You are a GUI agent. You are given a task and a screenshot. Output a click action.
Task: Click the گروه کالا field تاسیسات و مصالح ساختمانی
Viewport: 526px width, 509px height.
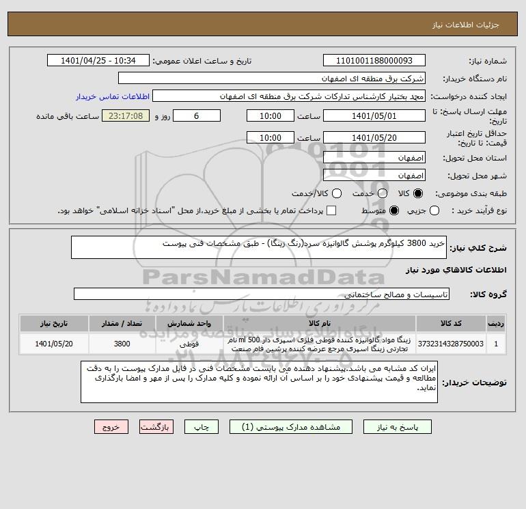coord(262,294)
